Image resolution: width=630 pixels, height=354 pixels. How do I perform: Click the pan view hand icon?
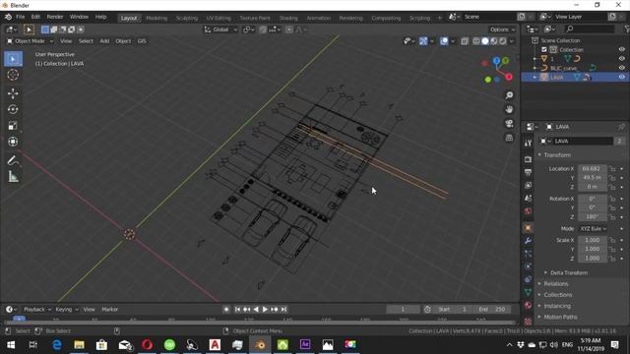click(x=509, y=109)
